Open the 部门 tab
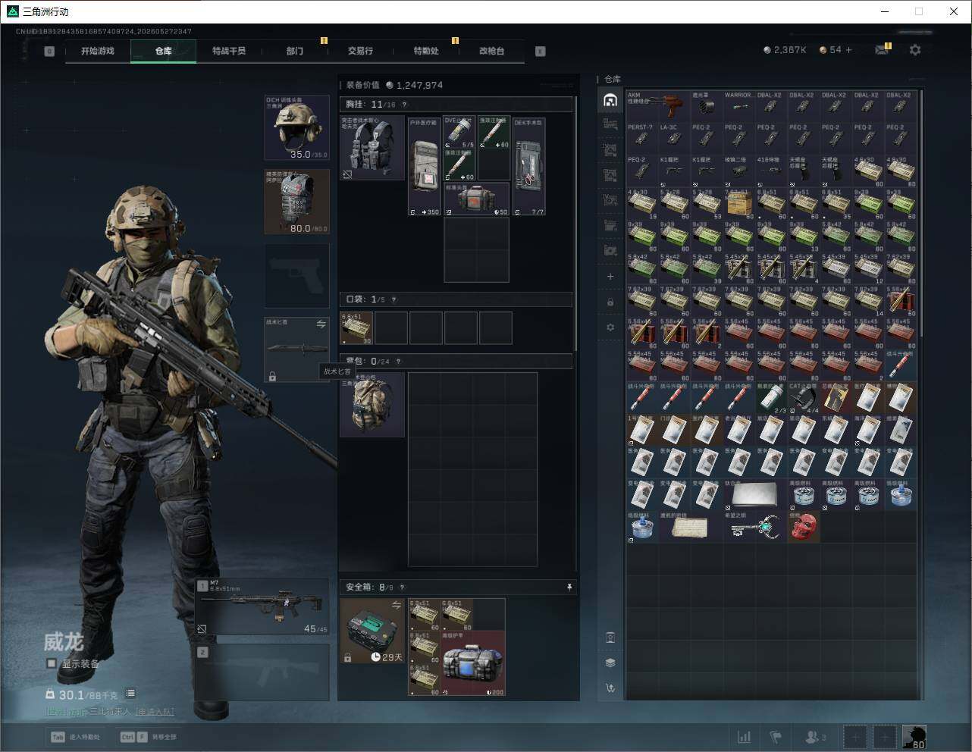972x752 pixels. pos(295,51)
